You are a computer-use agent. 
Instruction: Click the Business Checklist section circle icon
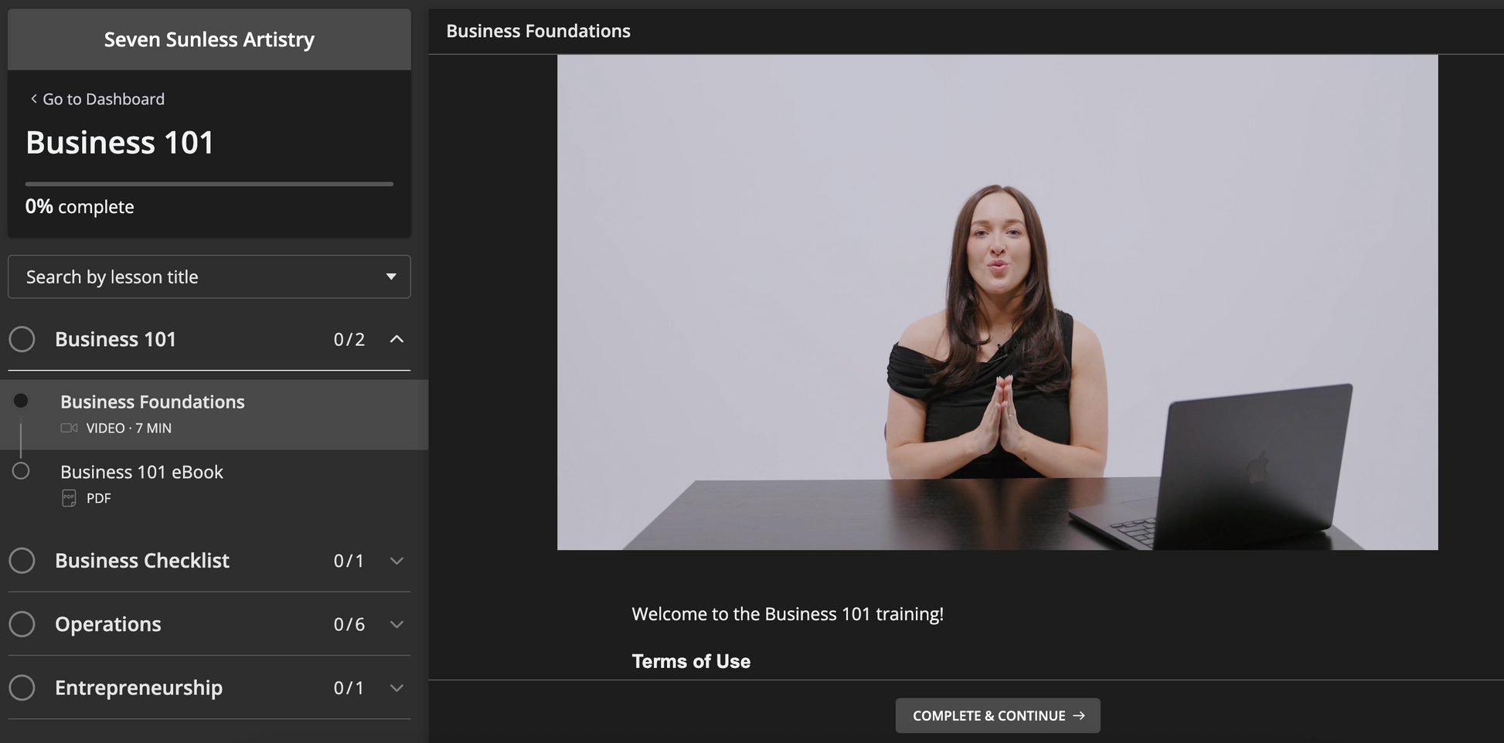coord(22,561)
